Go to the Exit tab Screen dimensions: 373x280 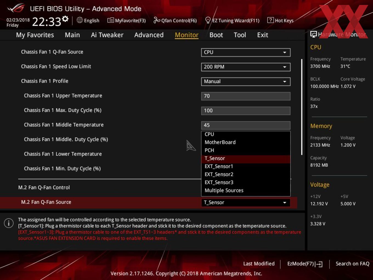[x=262, y=35]
